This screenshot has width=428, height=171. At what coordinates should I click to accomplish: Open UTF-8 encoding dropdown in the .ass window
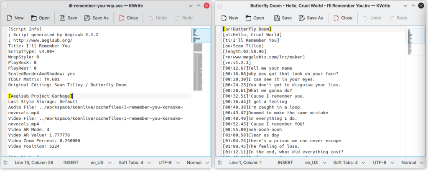(x=169, y=163)
